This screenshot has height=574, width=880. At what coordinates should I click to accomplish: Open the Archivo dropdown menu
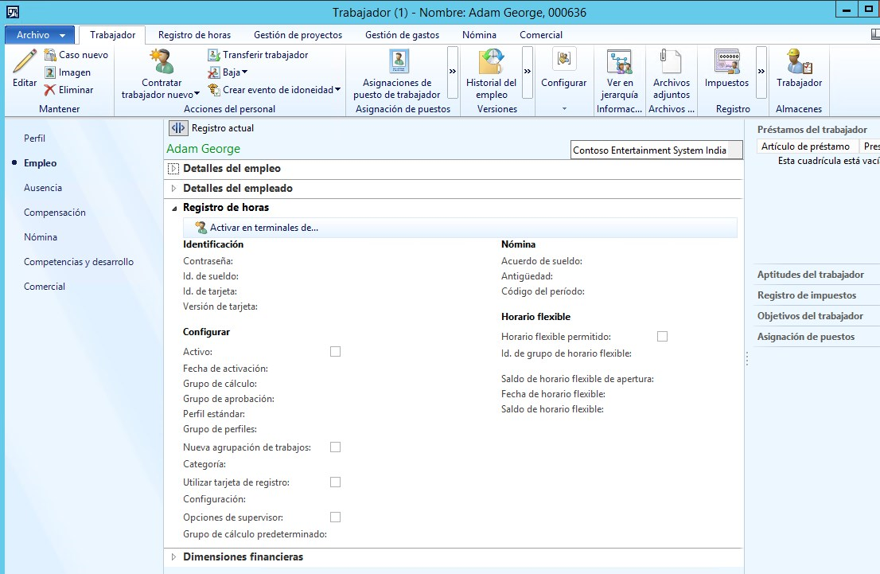[x=39, y=35]
